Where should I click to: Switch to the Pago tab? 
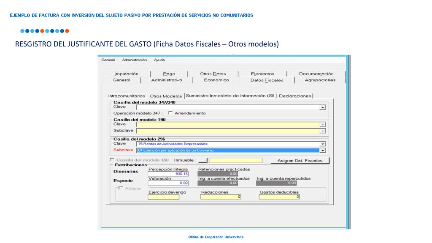[169, 73]
